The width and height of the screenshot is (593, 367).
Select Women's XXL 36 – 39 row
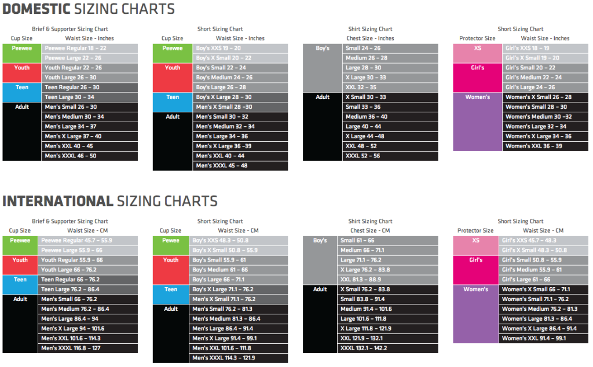coord(546,146)
